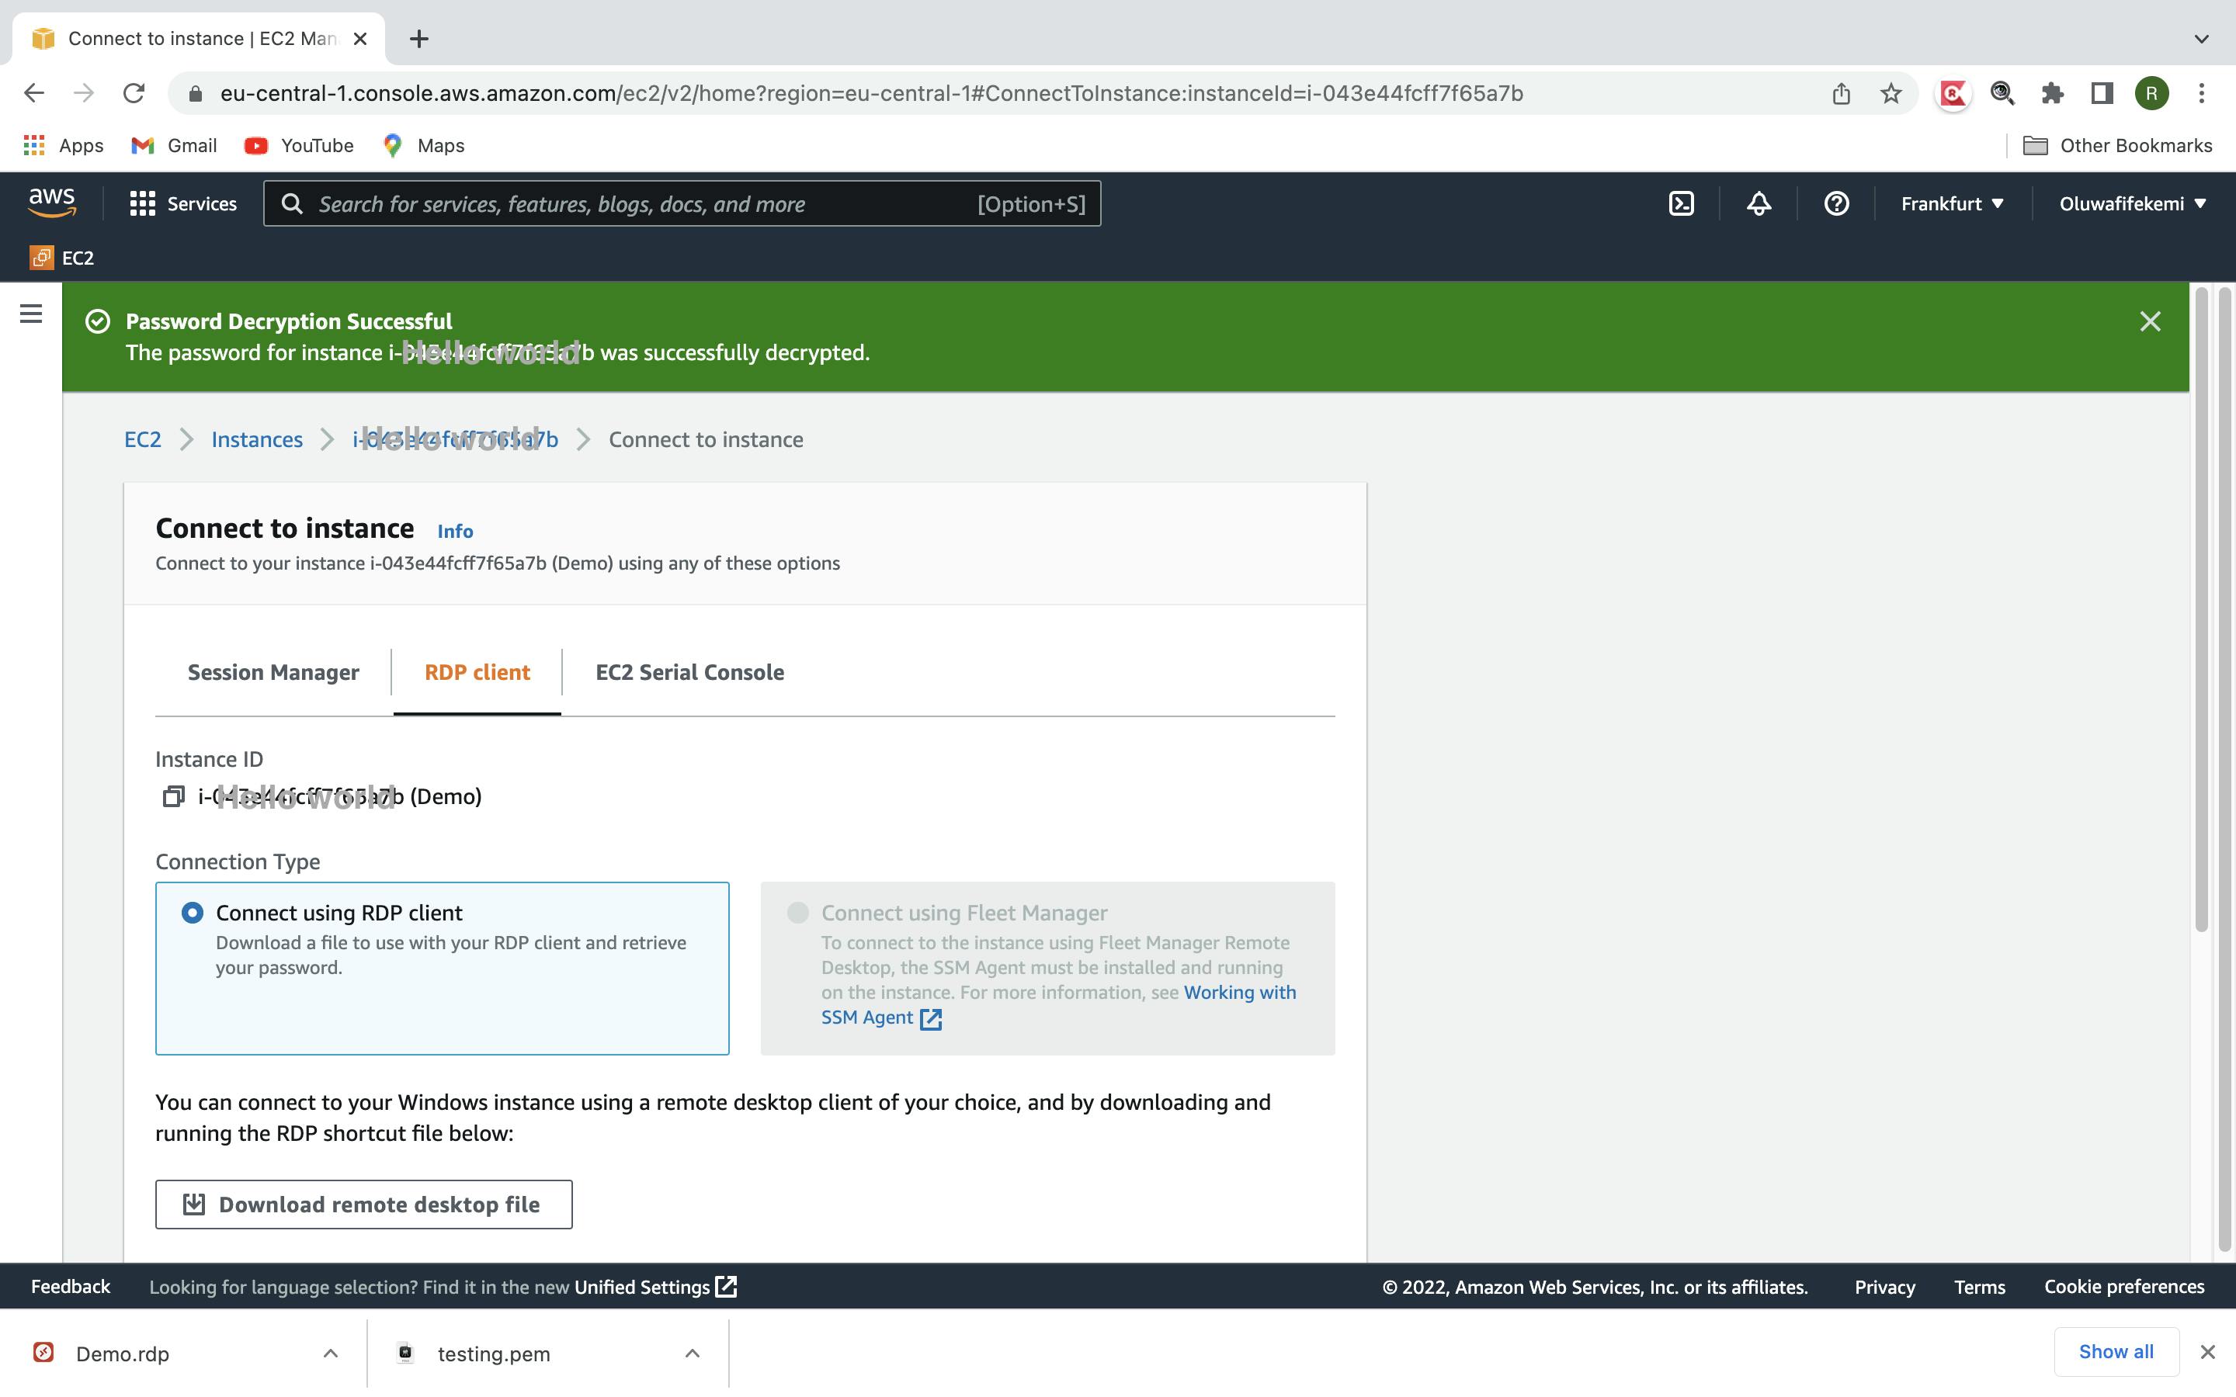Screen dimensions: 2236x1397
Task: Open Cookie preferences
Action: pyautogui.click(x=2124, y=1287)
